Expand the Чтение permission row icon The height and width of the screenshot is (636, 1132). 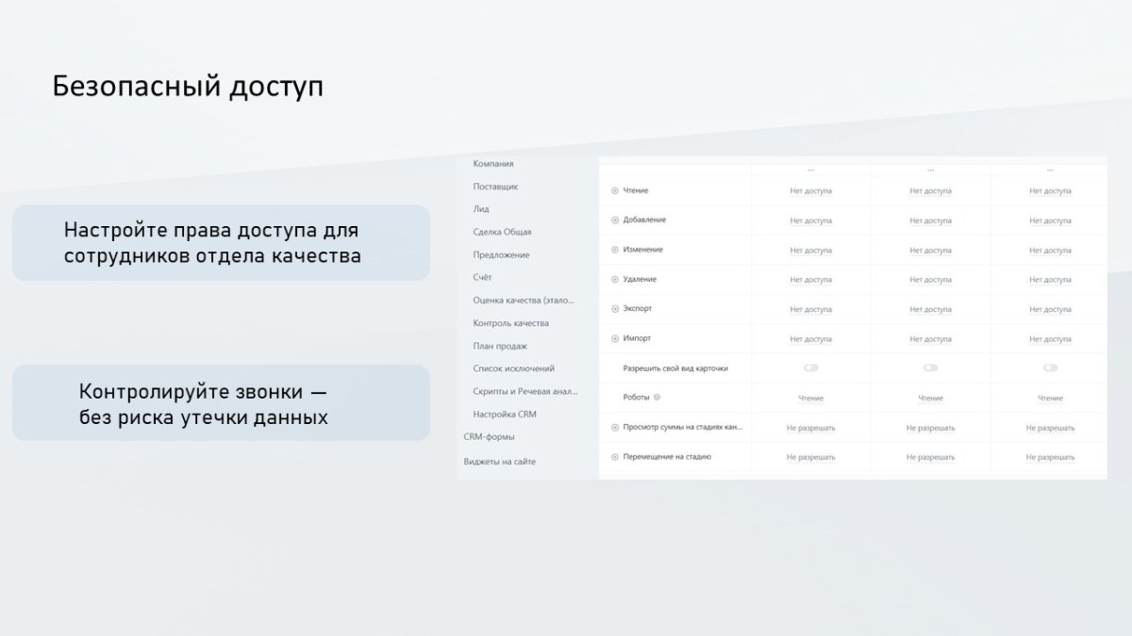[615, 190]
